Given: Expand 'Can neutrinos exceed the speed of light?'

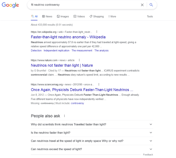Looking at the screenshot, I should coord(151,149).
